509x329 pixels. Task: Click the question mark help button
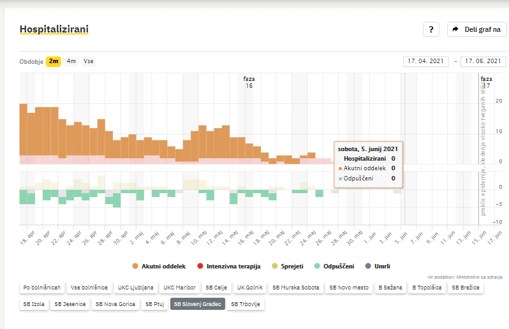(431, 29)
